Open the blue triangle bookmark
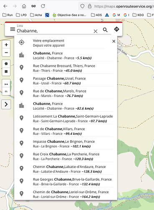Viewport: 154px width, 210px height. click(x=107, y=15)
